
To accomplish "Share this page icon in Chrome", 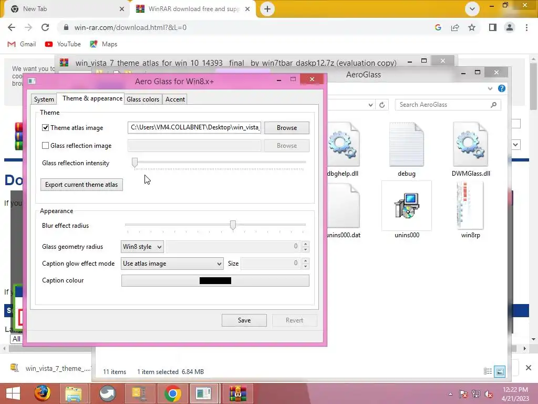I will click(455, 27).
